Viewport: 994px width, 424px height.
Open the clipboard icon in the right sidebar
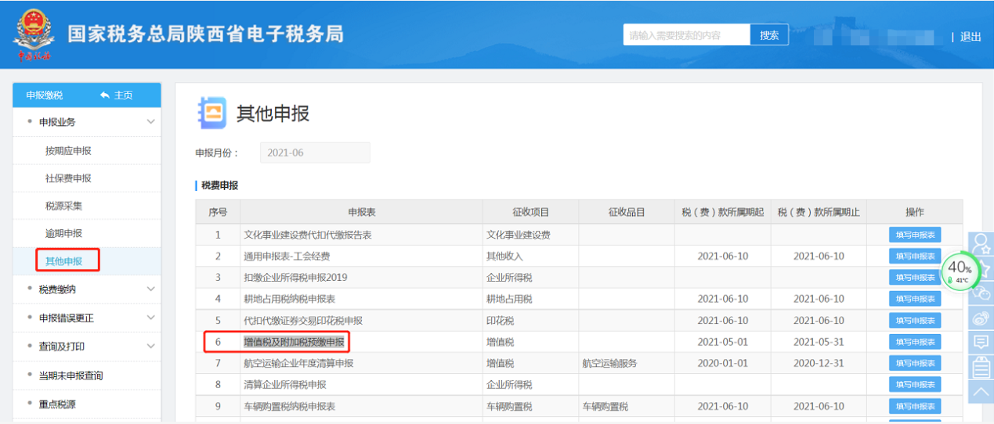pos(981,367)
